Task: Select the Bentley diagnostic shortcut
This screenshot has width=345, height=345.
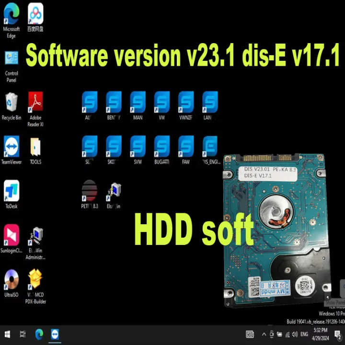Action: 114,105
